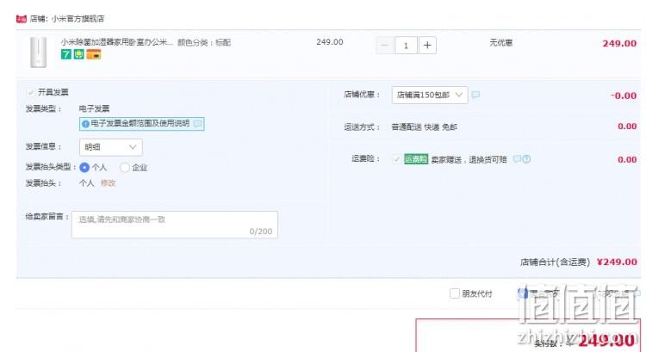Click the quantity input field showing 1
The height and width of the screenshot is (352, 646).
point(406,46)
